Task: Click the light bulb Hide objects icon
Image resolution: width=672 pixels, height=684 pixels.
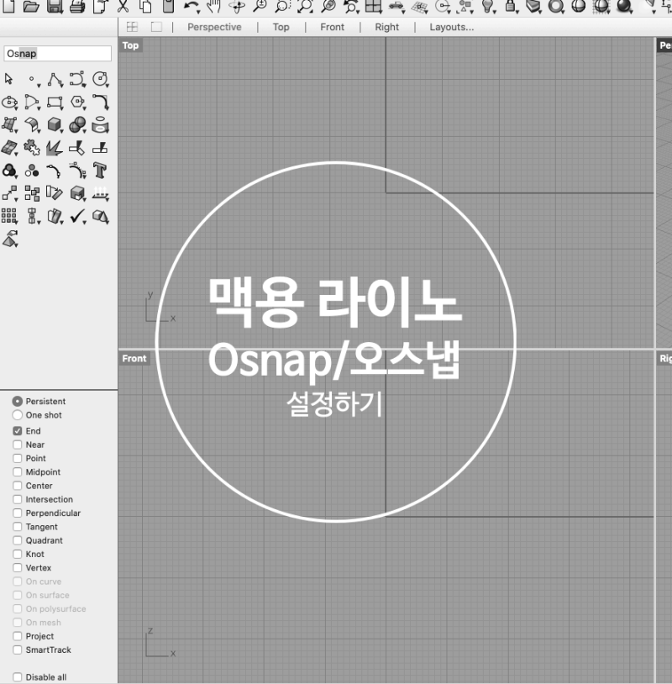Action: (488, 6)
